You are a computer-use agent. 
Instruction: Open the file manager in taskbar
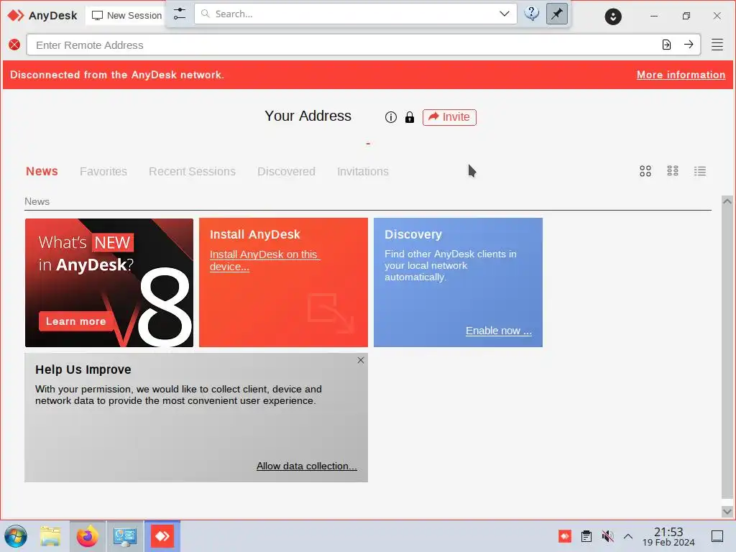pyautogui.click(x=51, y=536)
